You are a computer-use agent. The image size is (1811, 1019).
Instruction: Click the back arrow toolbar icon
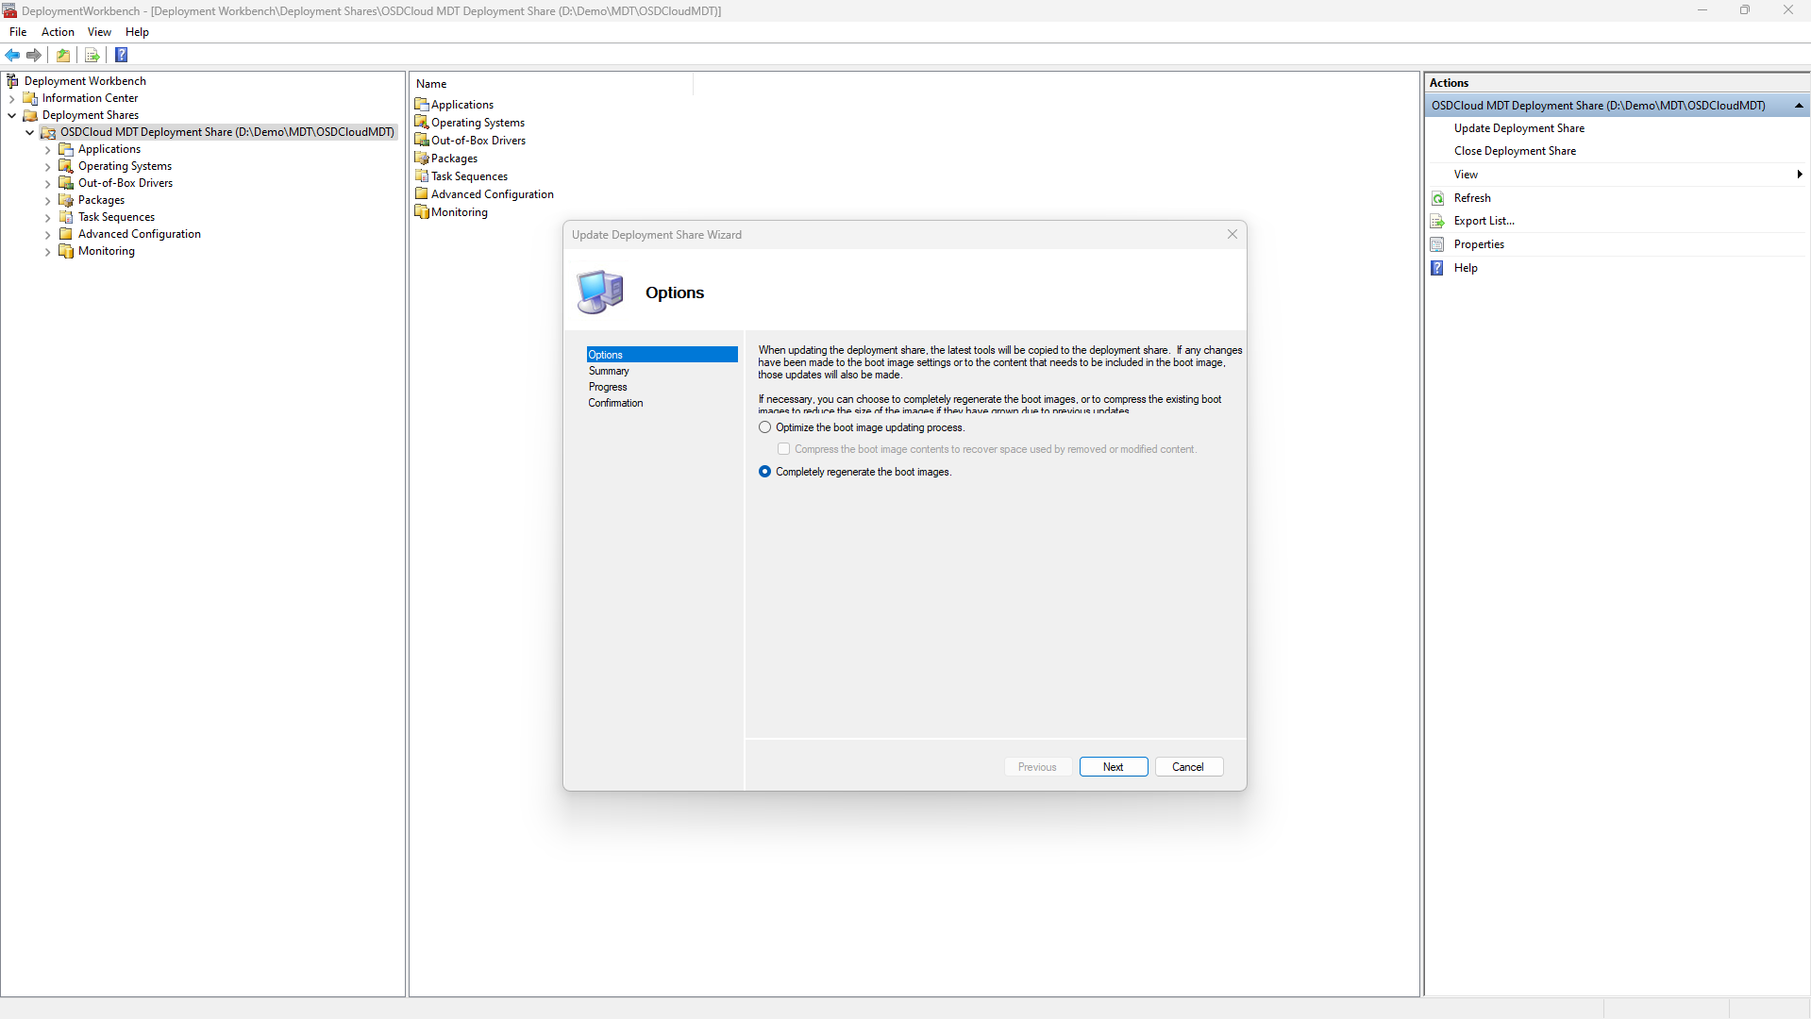pyautogui.click(x=13, y=56)
